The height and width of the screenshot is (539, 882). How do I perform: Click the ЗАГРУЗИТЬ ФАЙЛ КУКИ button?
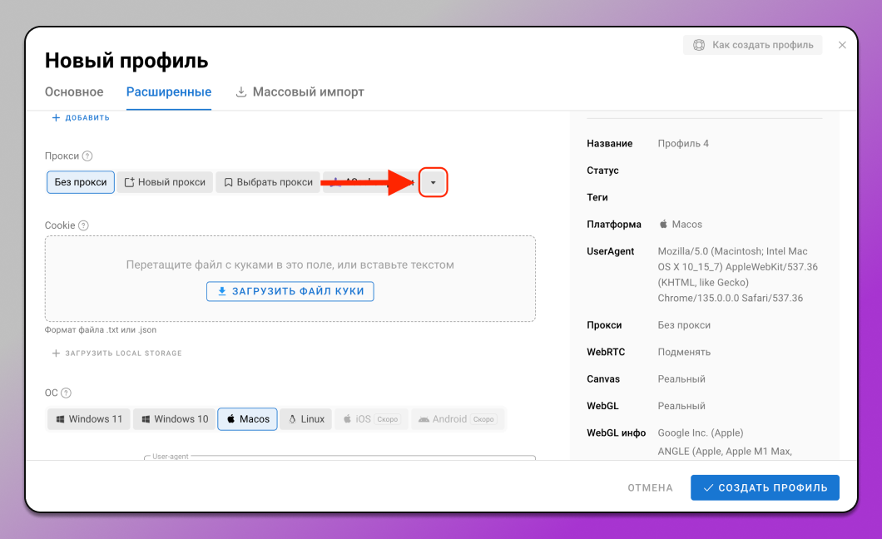click(290, 291)
